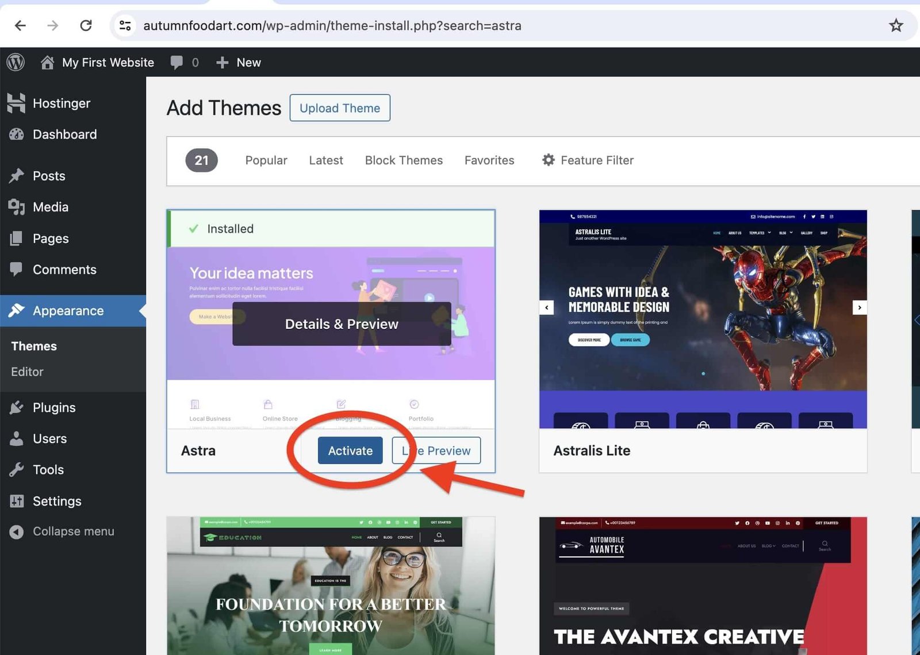
Task: Click the Comments icon in sidebar
Action: (17, 269)
